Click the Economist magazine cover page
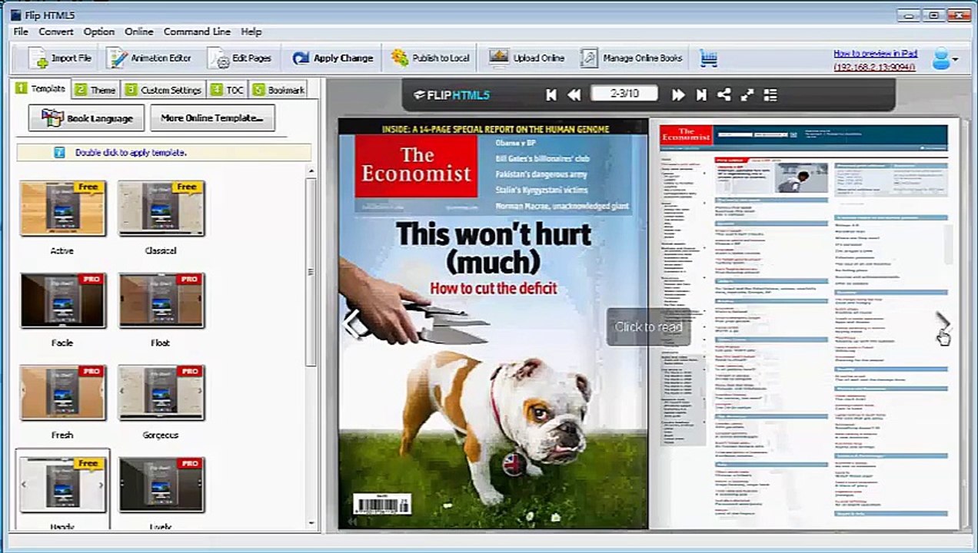 point(494,323)
